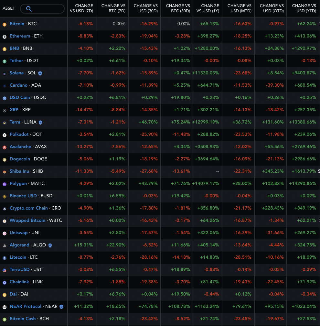This screenshot has height=326, width=320.
Task: Click the BNB coin icon
Action: click(5, 49)
